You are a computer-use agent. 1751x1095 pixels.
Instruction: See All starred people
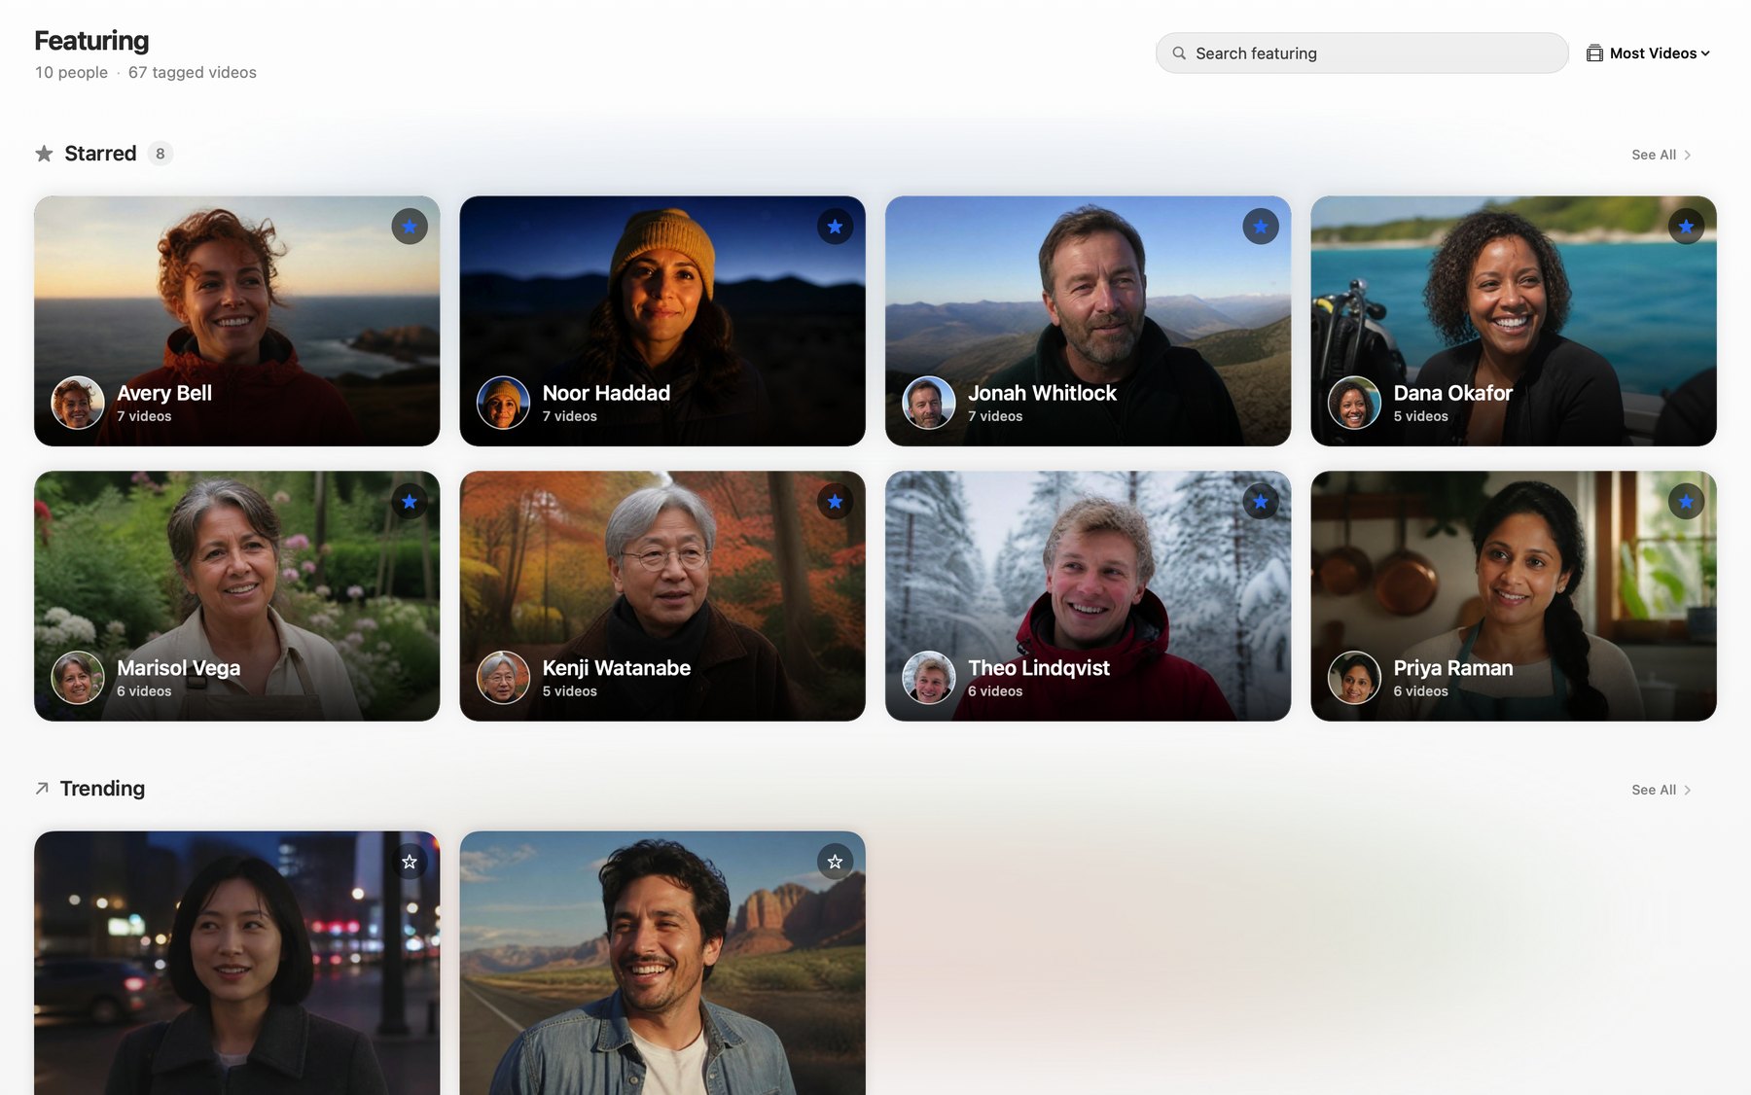point(1661,155)
